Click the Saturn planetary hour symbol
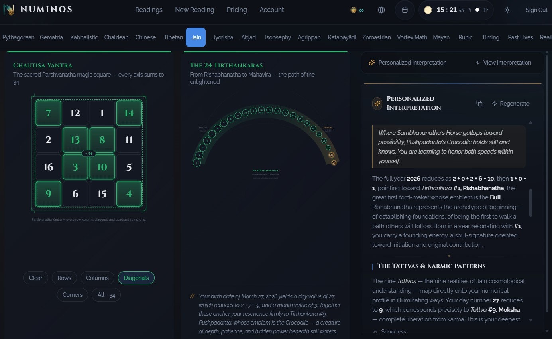The width and height of the screenshot is (552, 339). point(470,10)
